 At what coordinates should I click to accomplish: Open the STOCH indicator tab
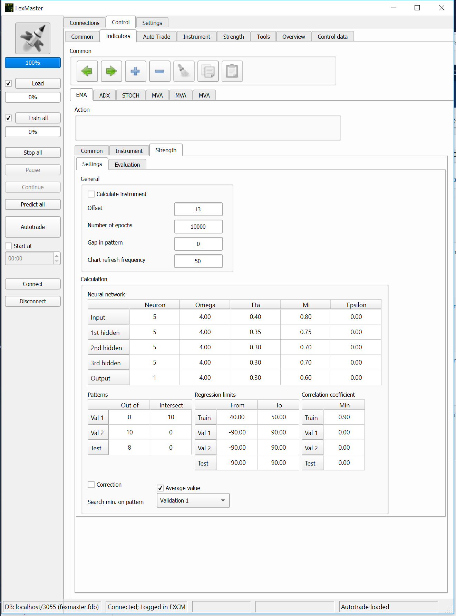click(130, 95)
